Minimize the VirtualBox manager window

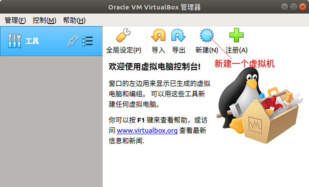point(285,7)
